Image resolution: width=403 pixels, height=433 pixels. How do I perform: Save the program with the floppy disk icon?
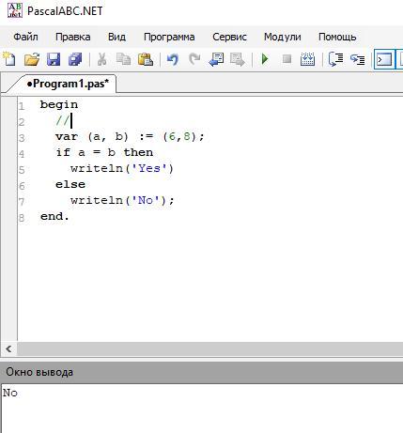point(54,59)
